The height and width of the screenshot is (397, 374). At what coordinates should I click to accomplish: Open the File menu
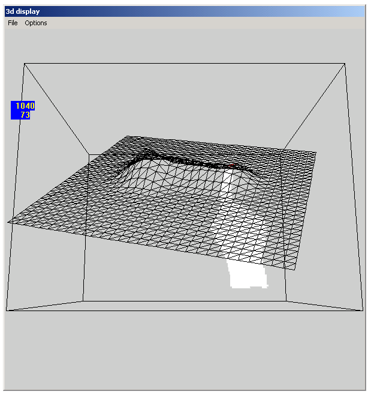tap(13, 23)
